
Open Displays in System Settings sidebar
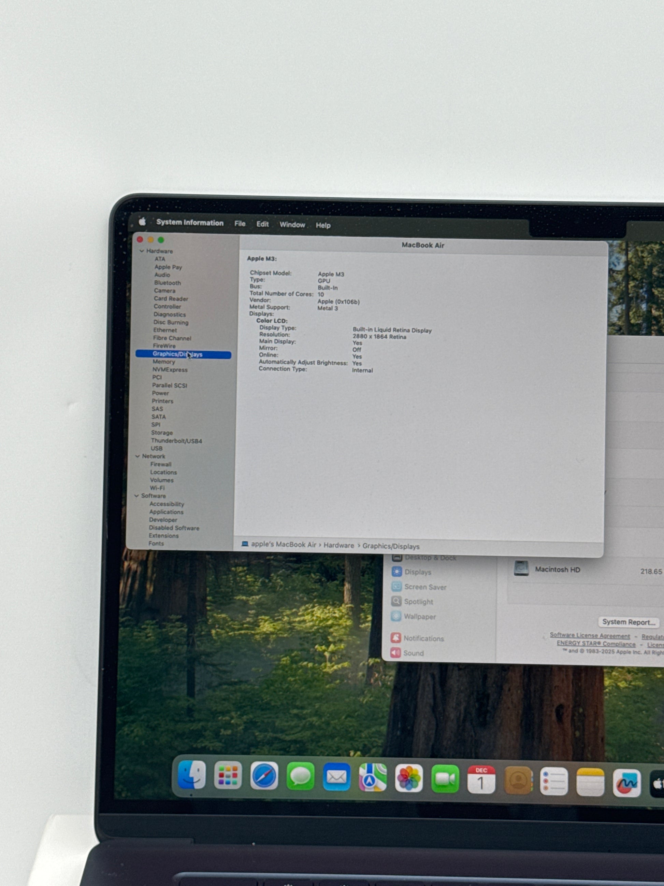coord(417,572)
